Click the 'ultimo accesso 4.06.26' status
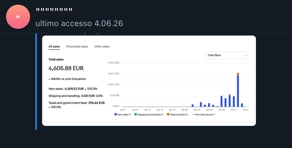 click(x=79, y=23)
